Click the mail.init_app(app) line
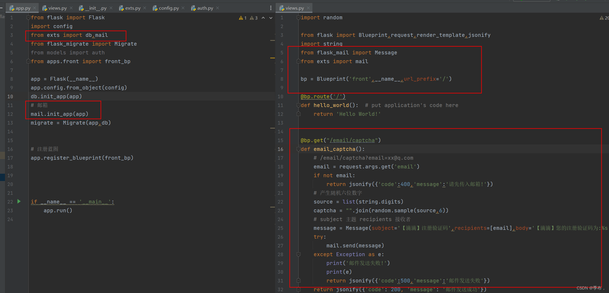609x293 pixels. tap(59, 114)
